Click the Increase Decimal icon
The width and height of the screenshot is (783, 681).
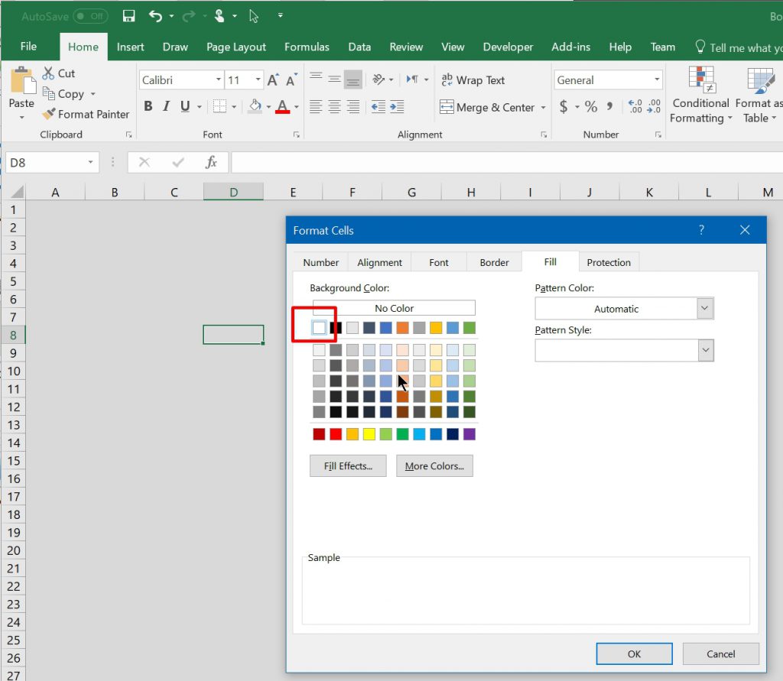(635, 106)
